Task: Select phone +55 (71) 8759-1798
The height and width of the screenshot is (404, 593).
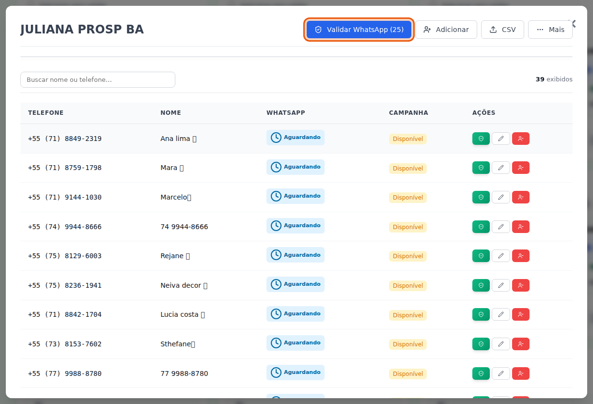Action: click(65, 168)
